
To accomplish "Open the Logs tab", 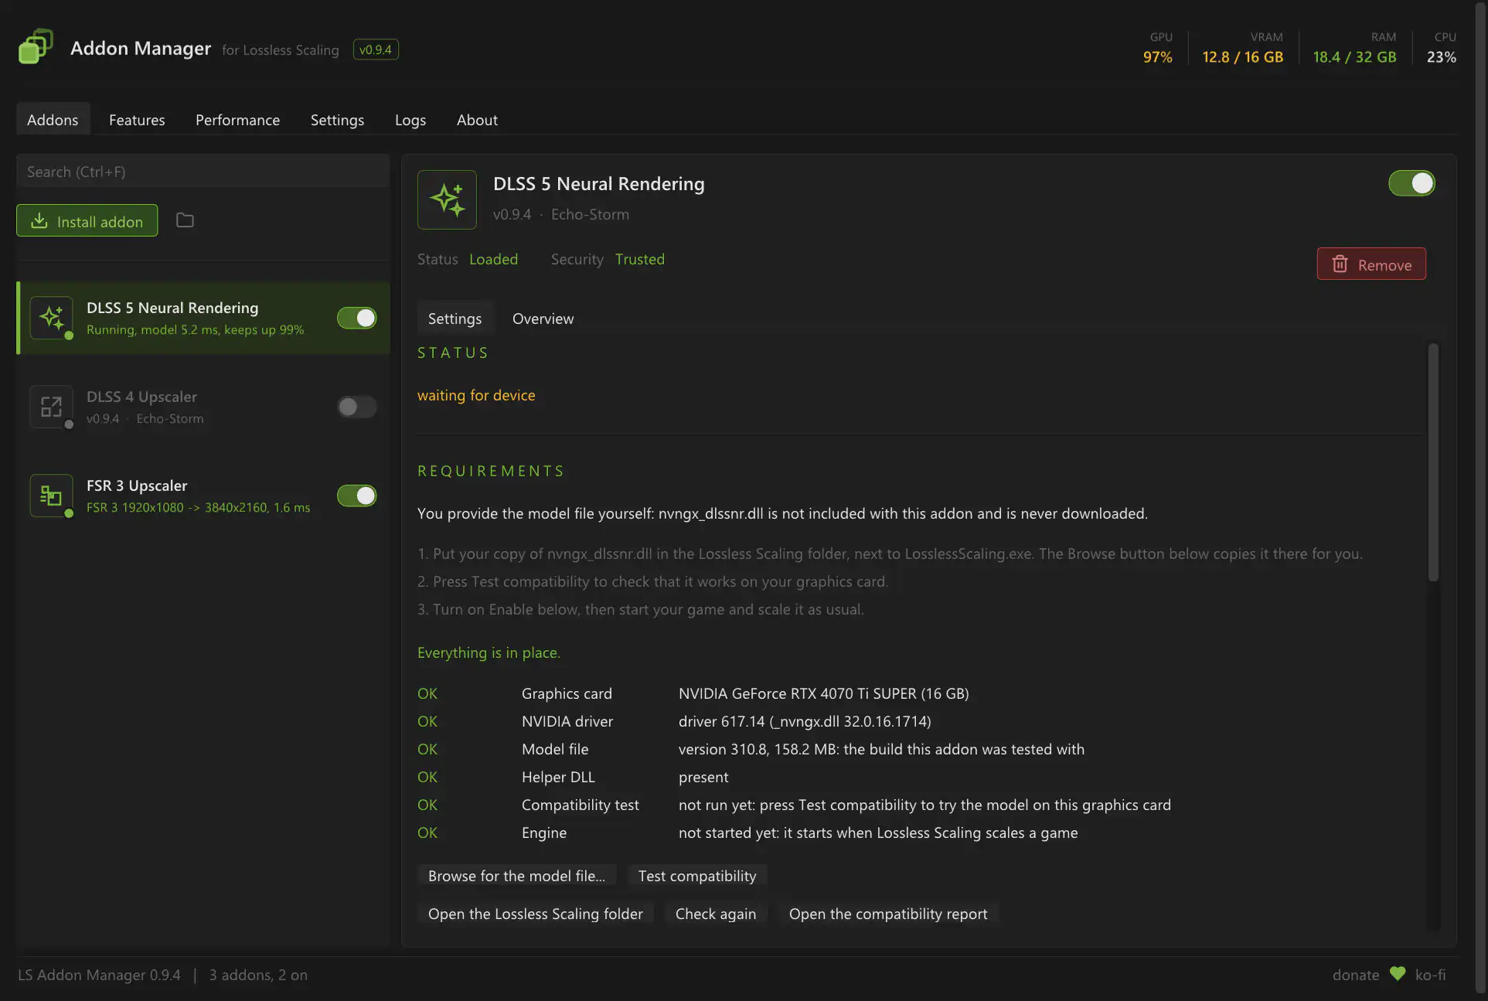I will pyautogui.click(x=410, y=120).
